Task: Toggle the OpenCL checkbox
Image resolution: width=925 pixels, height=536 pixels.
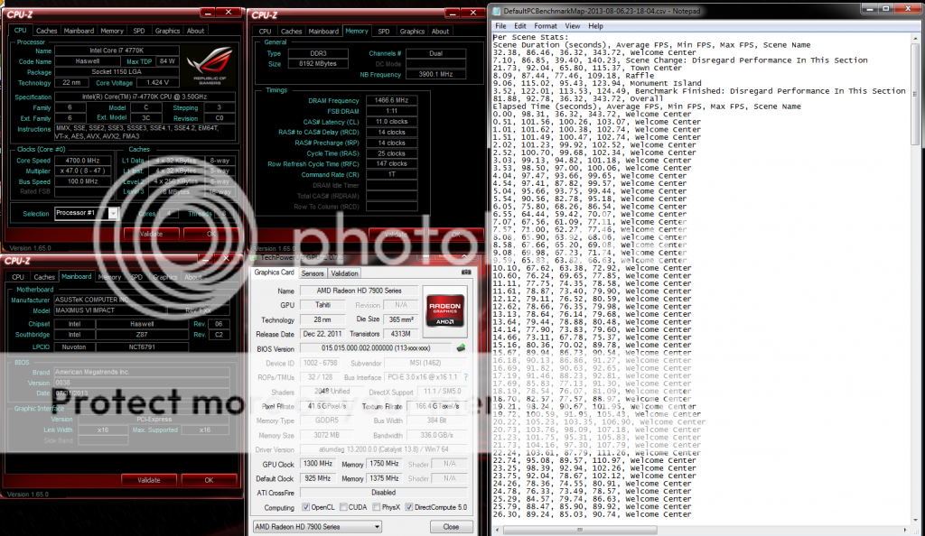Action: [x=307, y=506]
